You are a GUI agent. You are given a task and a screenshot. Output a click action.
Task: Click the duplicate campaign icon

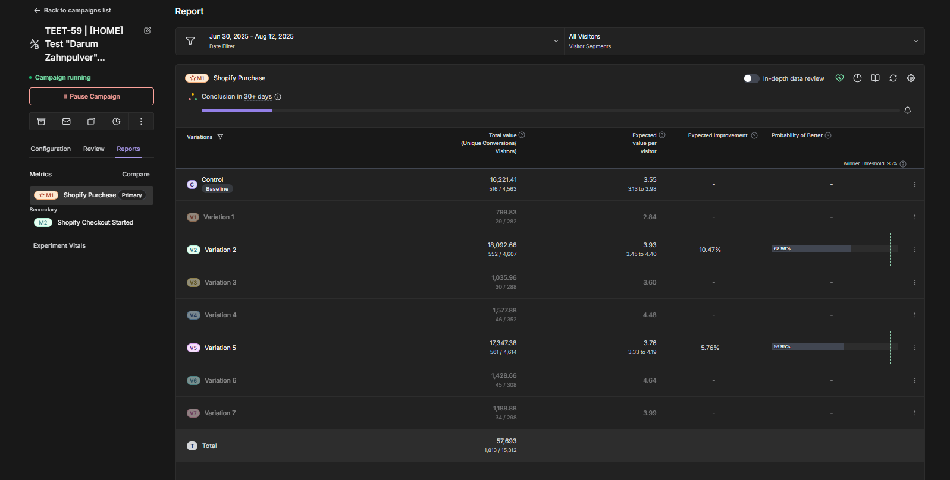click(92, 121)
